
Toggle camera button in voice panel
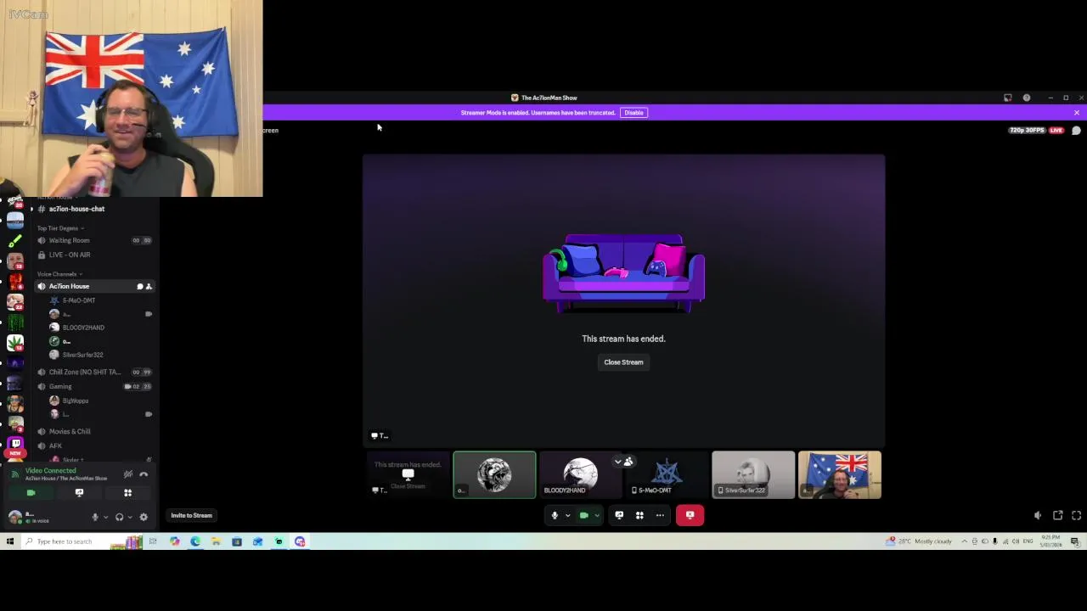point(31,493)
